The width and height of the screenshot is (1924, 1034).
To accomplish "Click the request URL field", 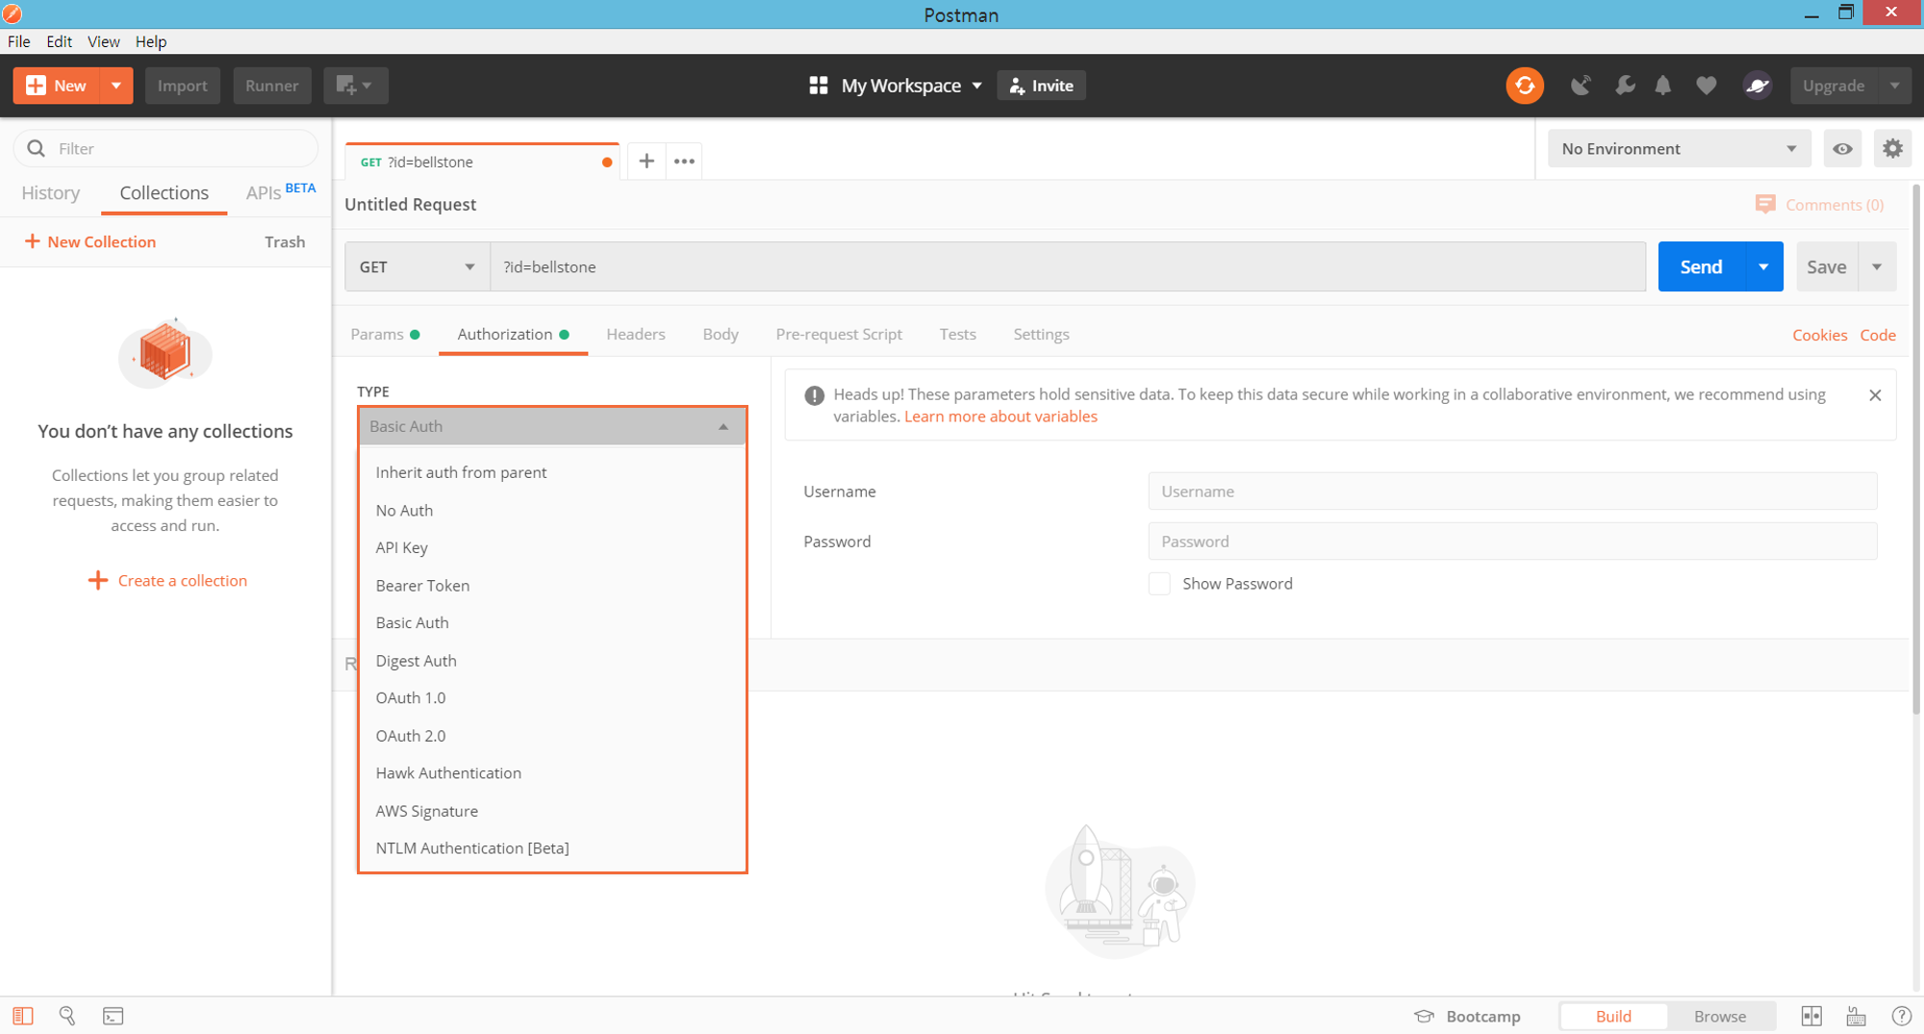I will [x=1068, y=266].
